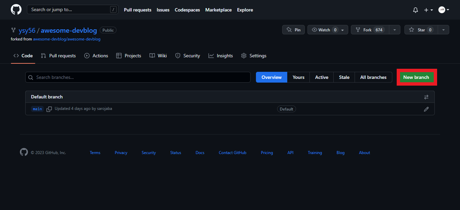Open the Privacy footer link
460x210 pixels.
(x=121, y=153)
